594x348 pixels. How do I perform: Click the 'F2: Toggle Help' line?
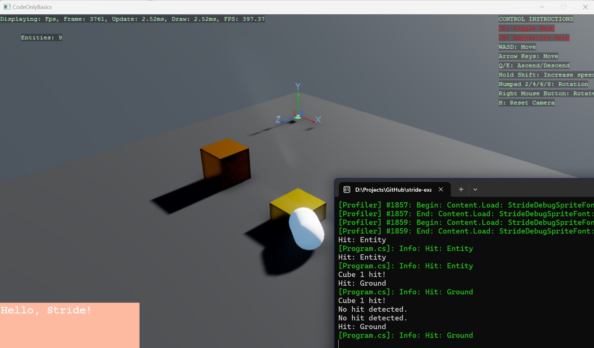point(527,28)
